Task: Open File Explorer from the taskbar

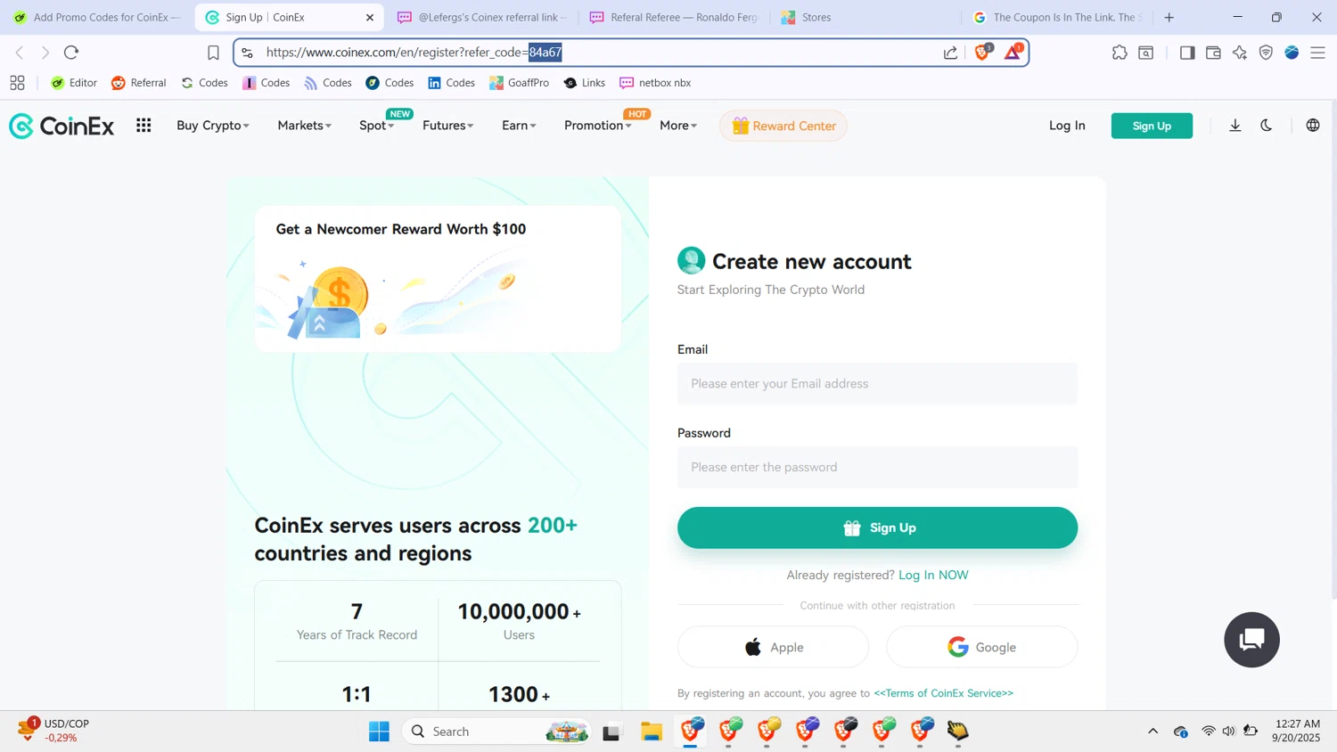Action: click(652, 732)
